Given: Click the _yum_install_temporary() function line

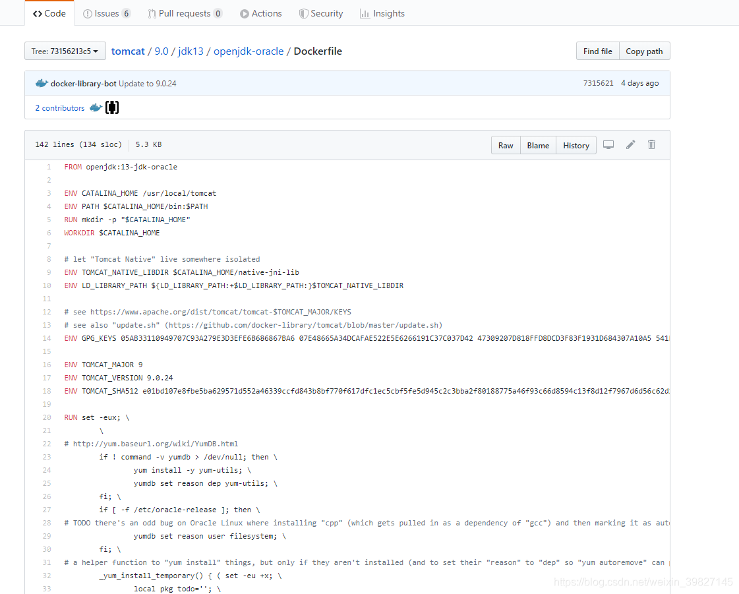Looking at the screenshot, I should tap(191, 576).
